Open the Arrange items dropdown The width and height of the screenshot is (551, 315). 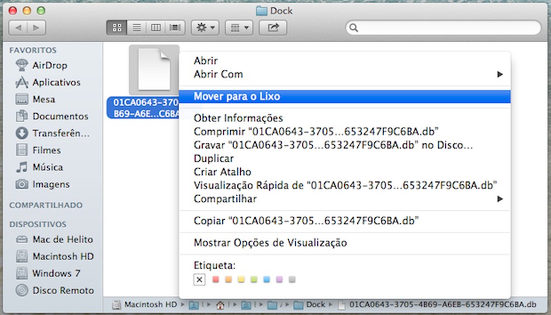coord(239,28)
